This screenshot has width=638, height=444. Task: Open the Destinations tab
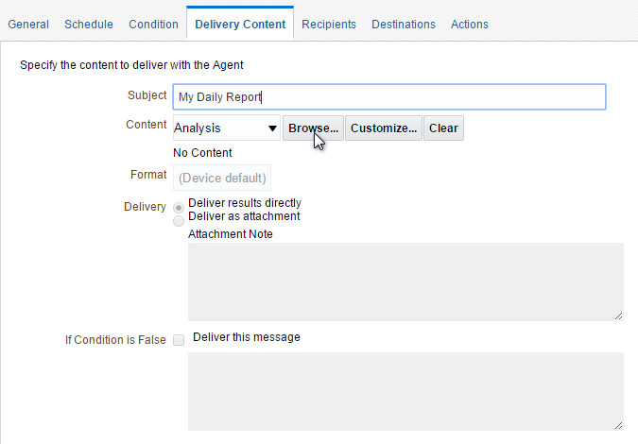(404, 25)
